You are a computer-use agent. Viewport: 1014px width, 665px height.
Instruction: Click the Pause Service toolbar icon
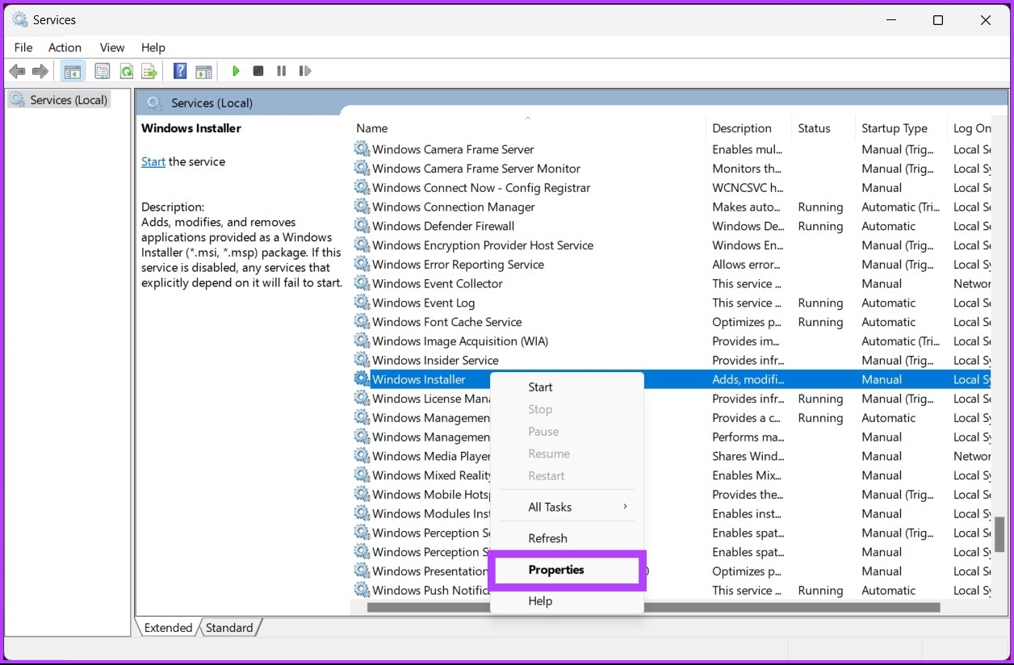(x=281, y=71)
